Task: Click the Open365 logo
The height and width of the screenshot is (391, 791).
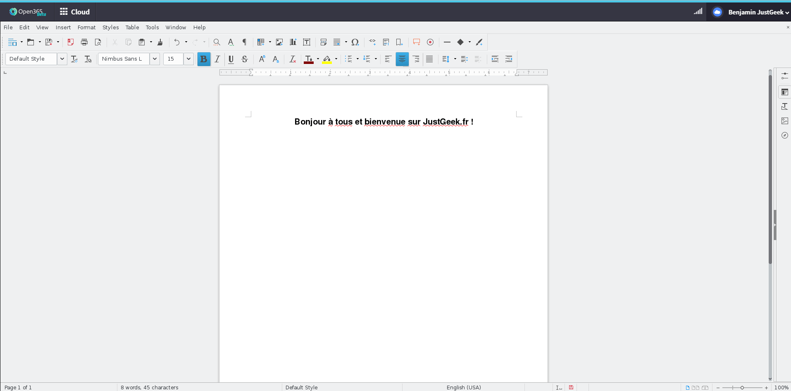Action: (x=28, y=12)
